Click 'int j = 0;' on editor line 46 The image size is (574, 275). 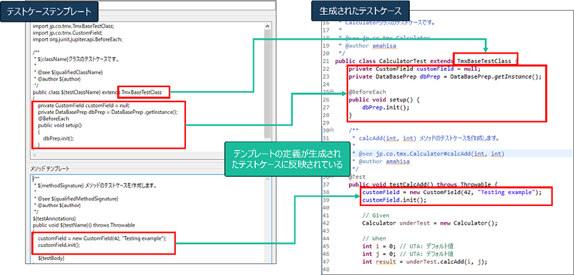[379, 254]
